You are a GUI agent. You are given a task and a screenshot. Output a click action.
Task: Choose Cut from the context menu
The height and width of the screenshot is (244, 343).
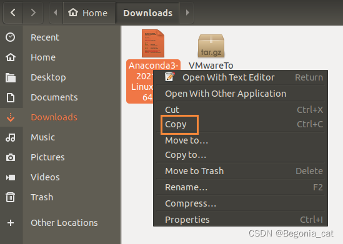(241, 110)
